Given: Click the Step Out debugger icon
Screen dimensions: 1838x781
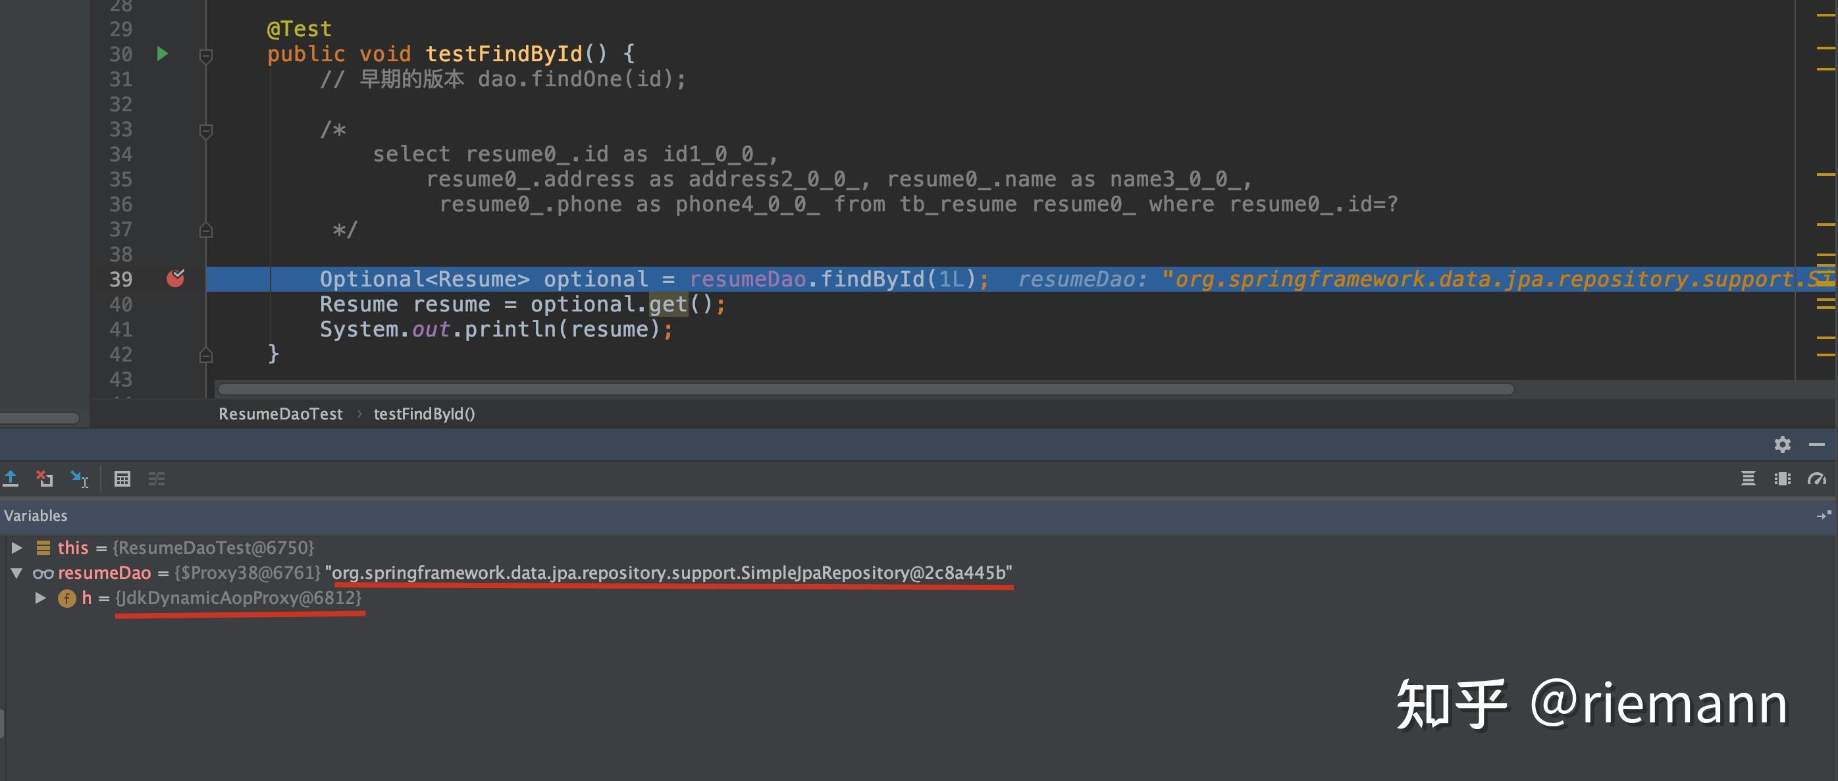Looking at the screenshot, I should click(x=11, y=478).
